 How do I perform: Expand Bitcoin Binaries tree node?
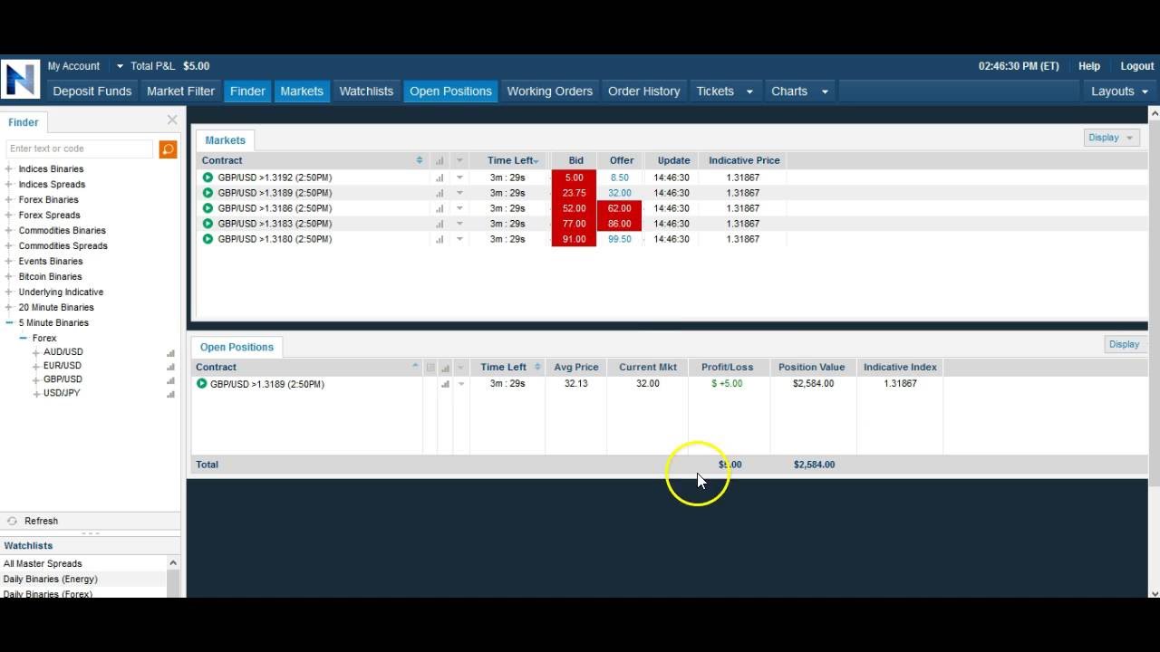pyautogui.click(x=9, y=277)
